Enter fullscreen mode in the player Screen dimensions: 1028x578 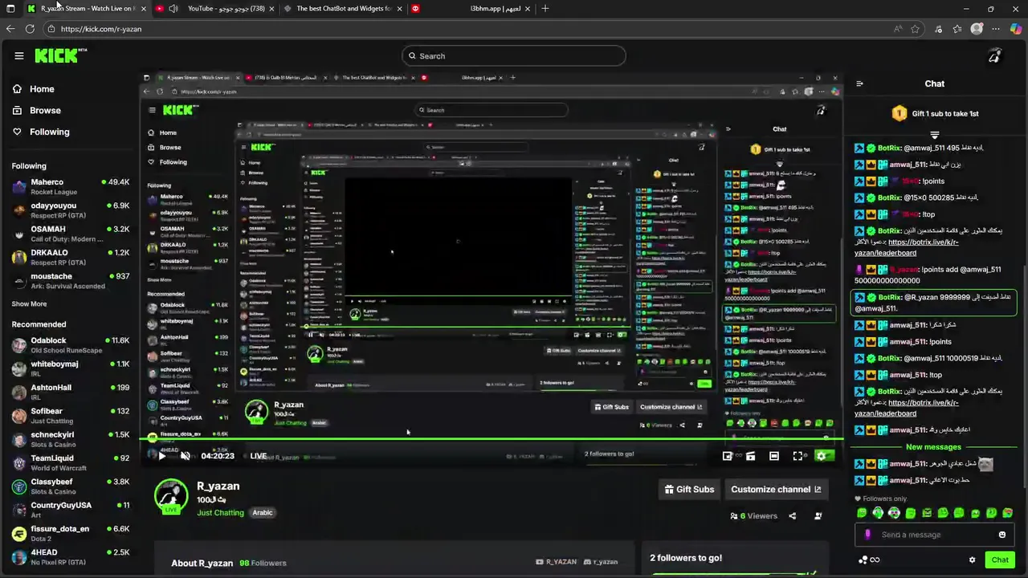798,456
